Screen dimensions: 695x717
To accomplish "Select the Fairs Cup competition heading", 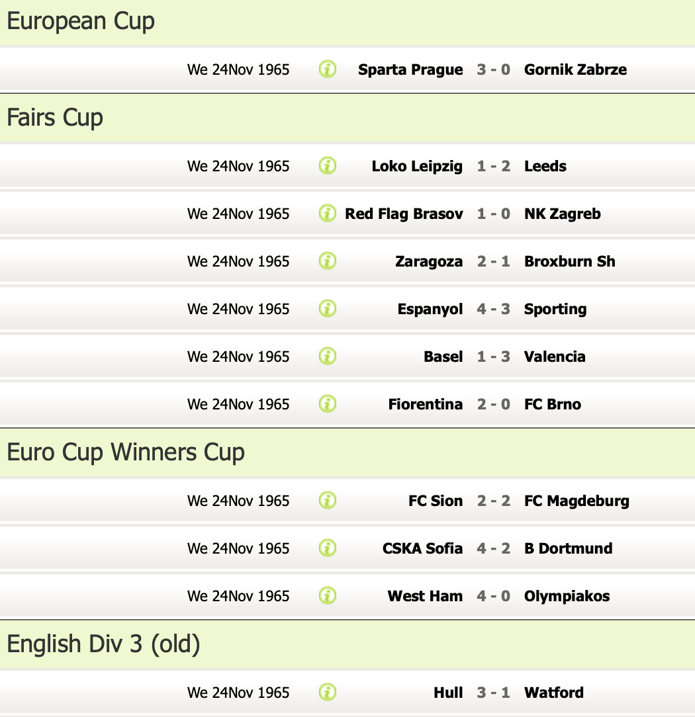I will (55, 118).
